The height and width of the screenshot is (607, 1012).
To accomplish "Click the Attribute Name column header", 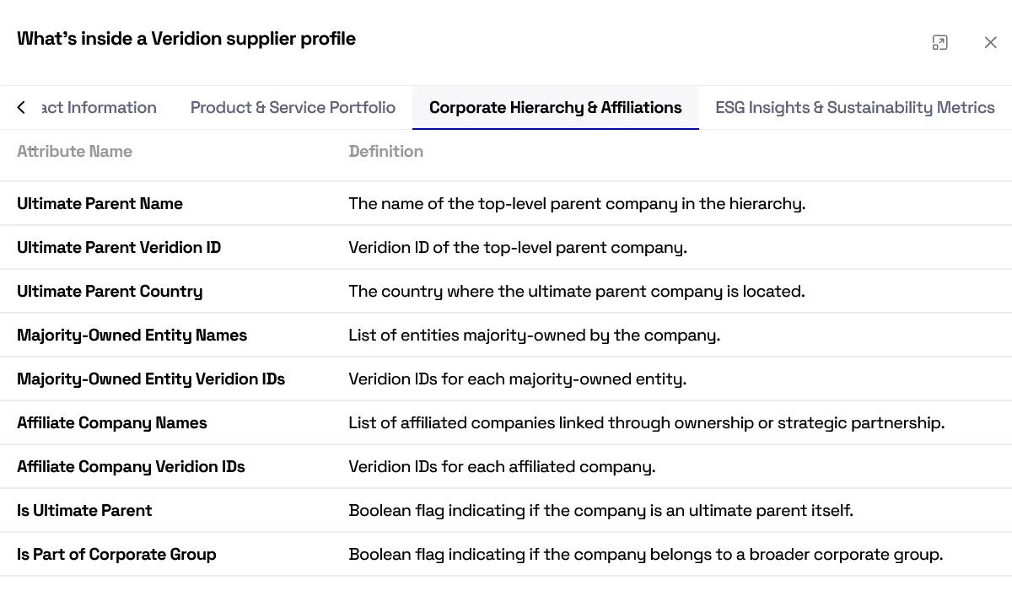I will coord(74,151).
